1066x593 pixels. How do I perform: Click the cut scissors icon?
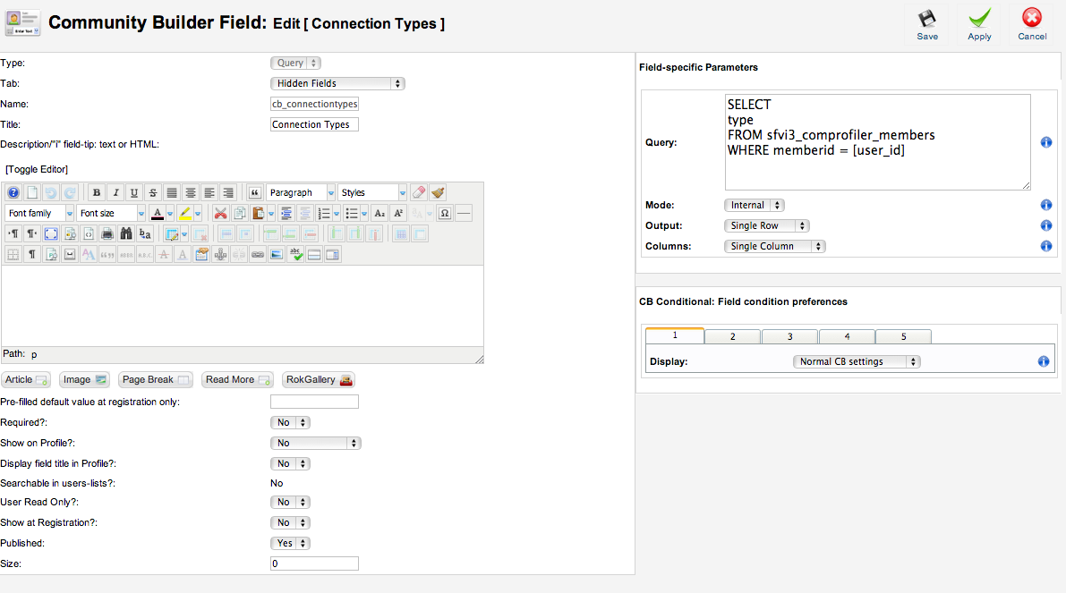220,213
